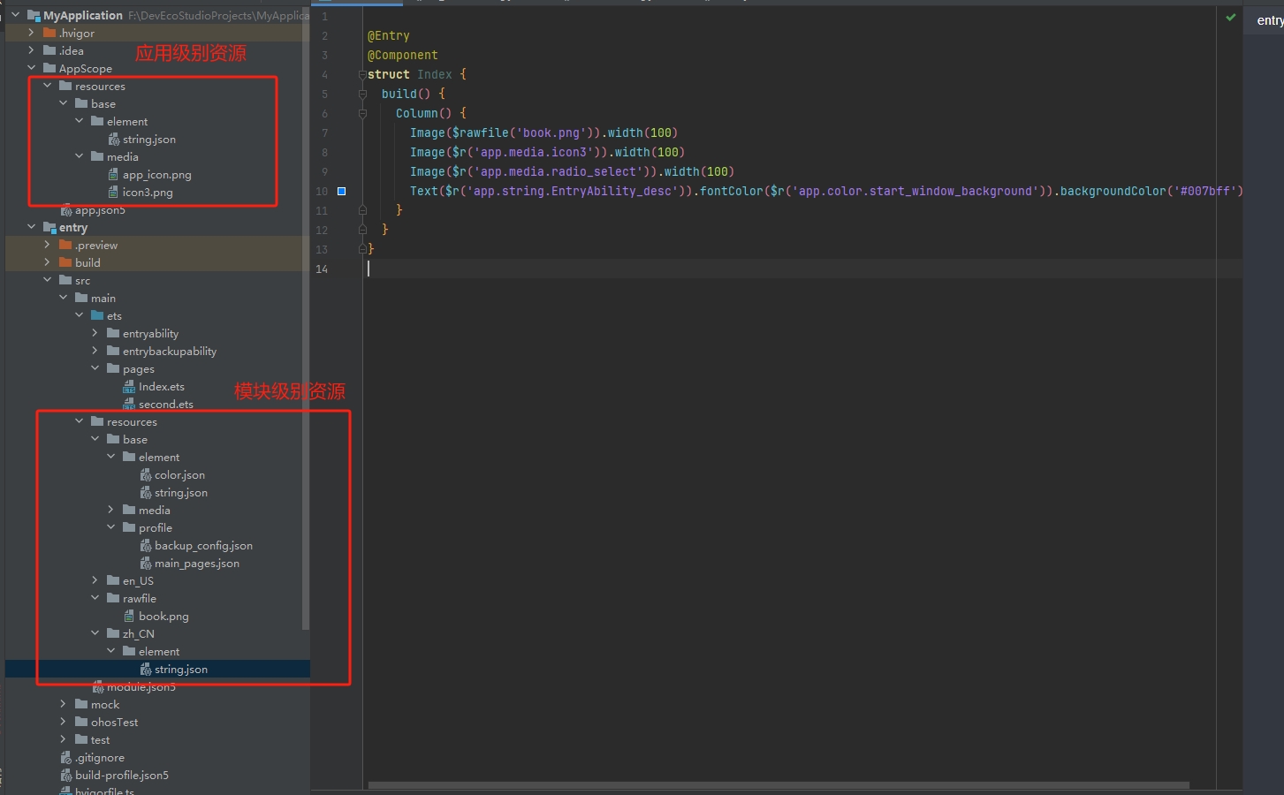Image resolution: width=1284 pixels, height=795 pixels.
Task: Click the icon3.png image file icon
Action: pyautogui.click(x=113, y=192)
